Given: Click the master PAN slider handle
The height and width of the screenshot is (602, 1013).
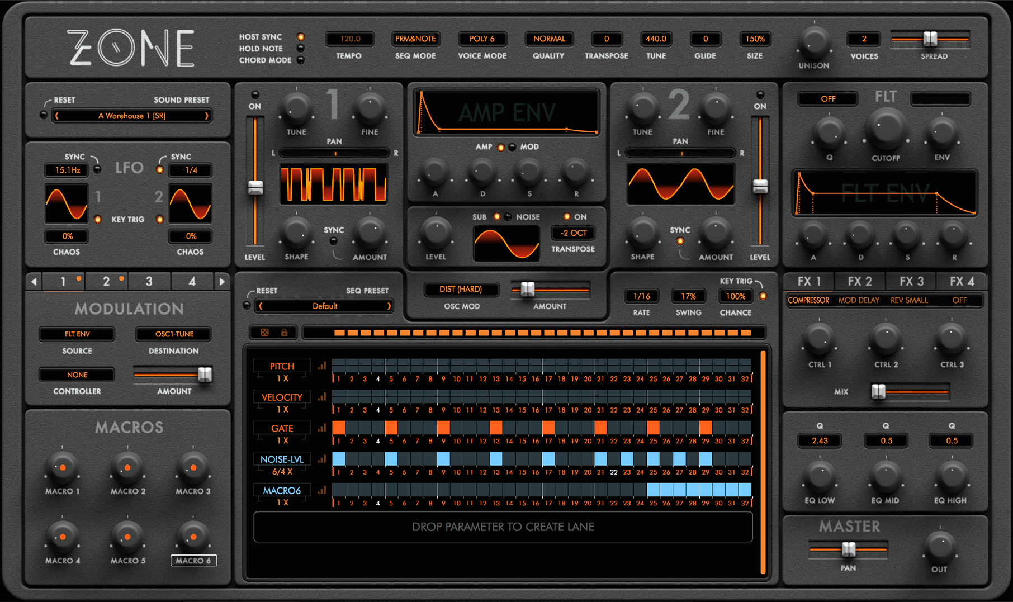Looking at the screenshot, I should click(849, 549).
